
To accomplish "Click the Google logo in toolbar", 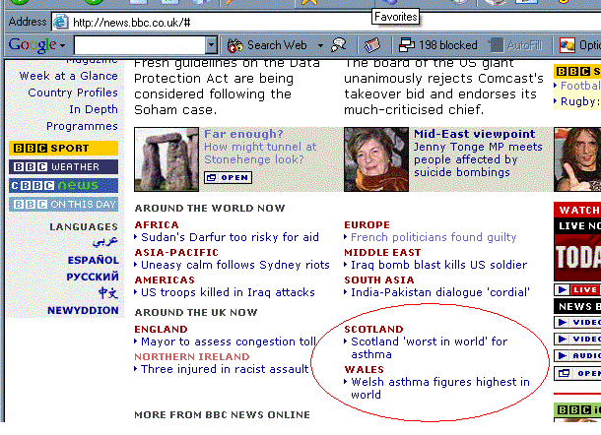I will coord(33,45).
